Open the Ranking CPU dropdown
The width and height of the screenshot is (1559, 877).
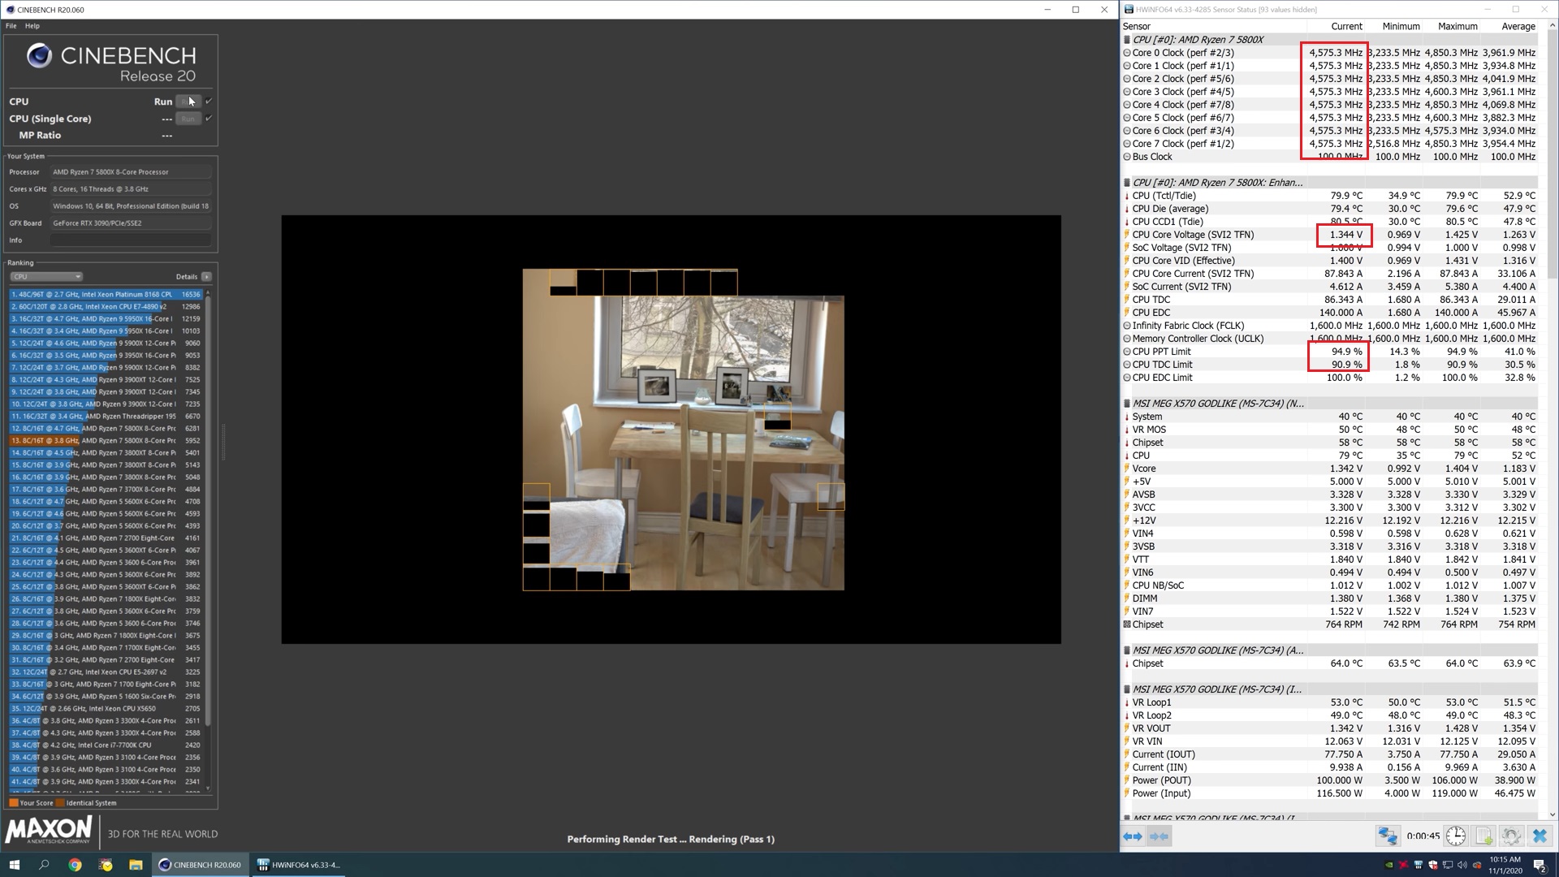pos(45,277)
